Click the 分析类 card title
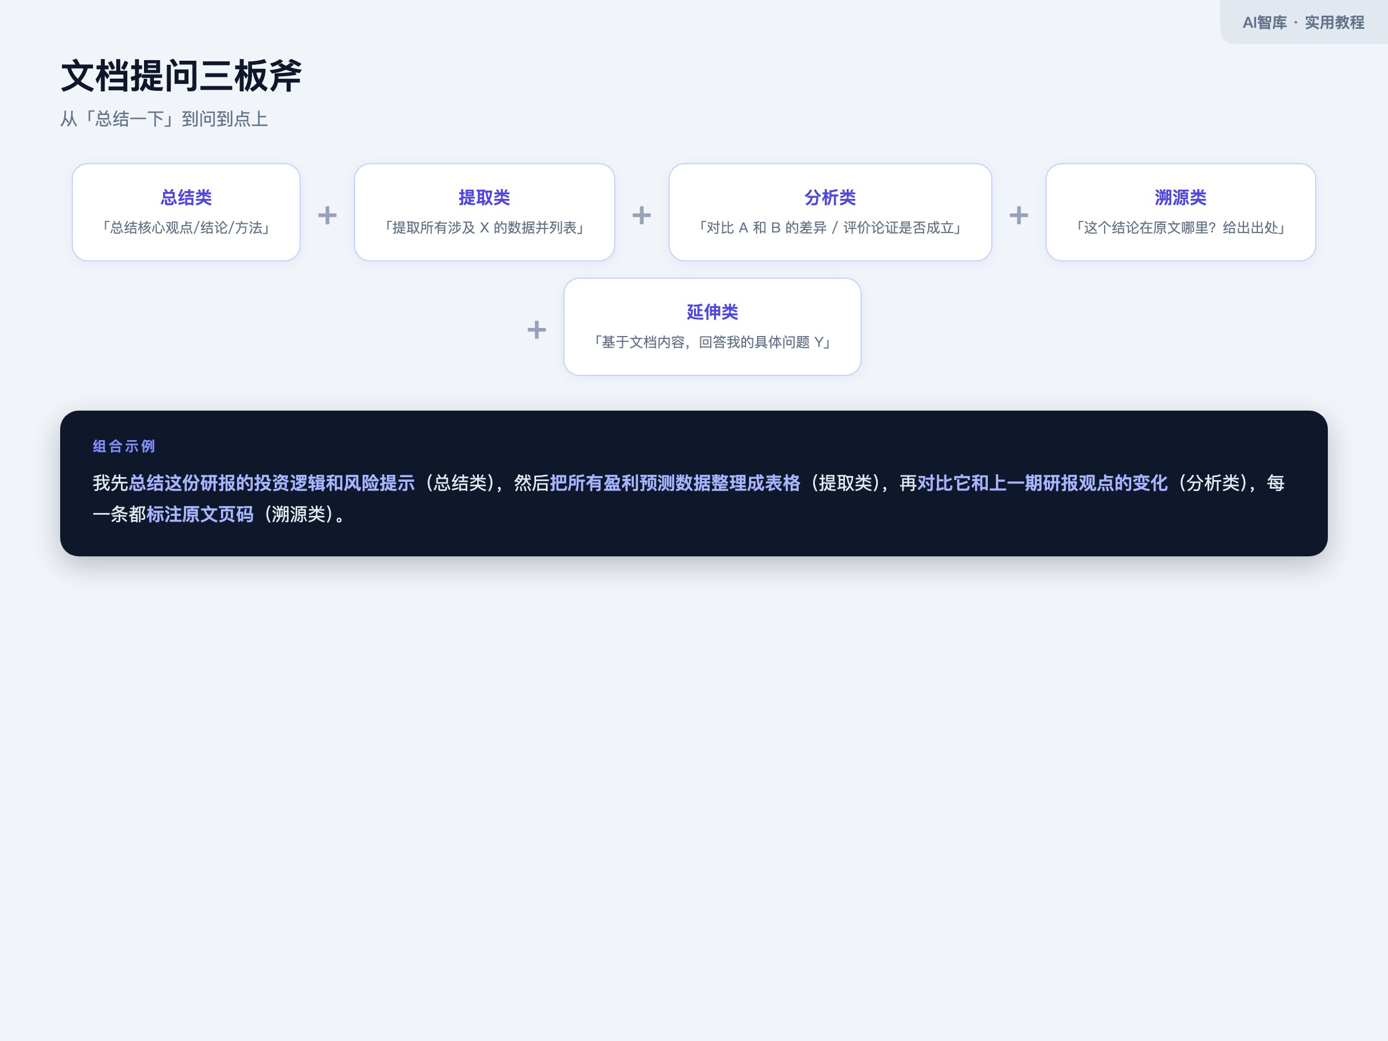Screen dimensions: 1388x1041 [830, 198]
